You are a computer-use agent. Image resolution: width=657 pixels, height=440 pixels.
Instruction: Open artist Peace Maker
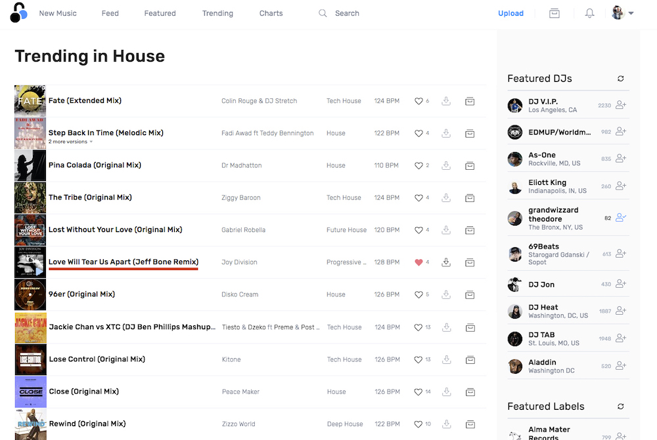240,392
